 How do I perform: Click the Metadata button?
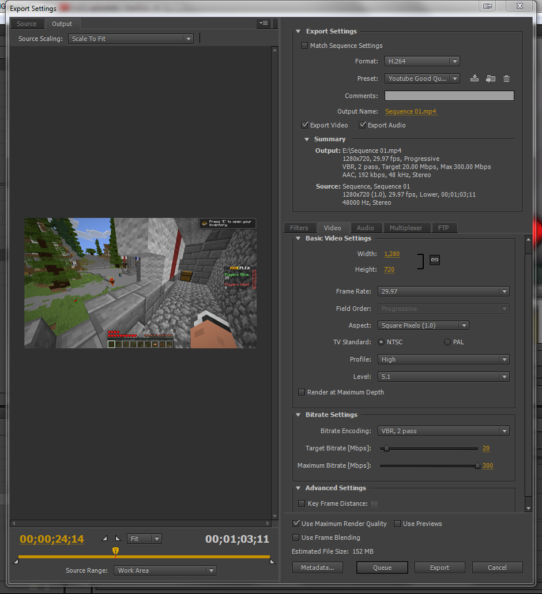317,567
